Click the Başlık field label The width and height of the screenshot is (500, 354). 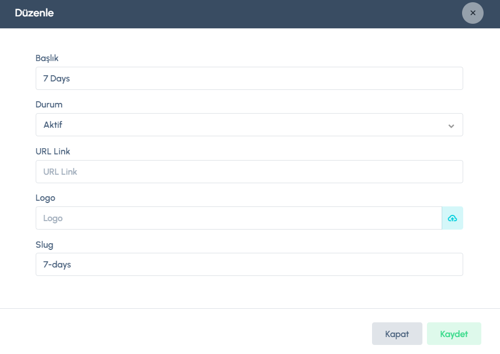coord(47,58)
